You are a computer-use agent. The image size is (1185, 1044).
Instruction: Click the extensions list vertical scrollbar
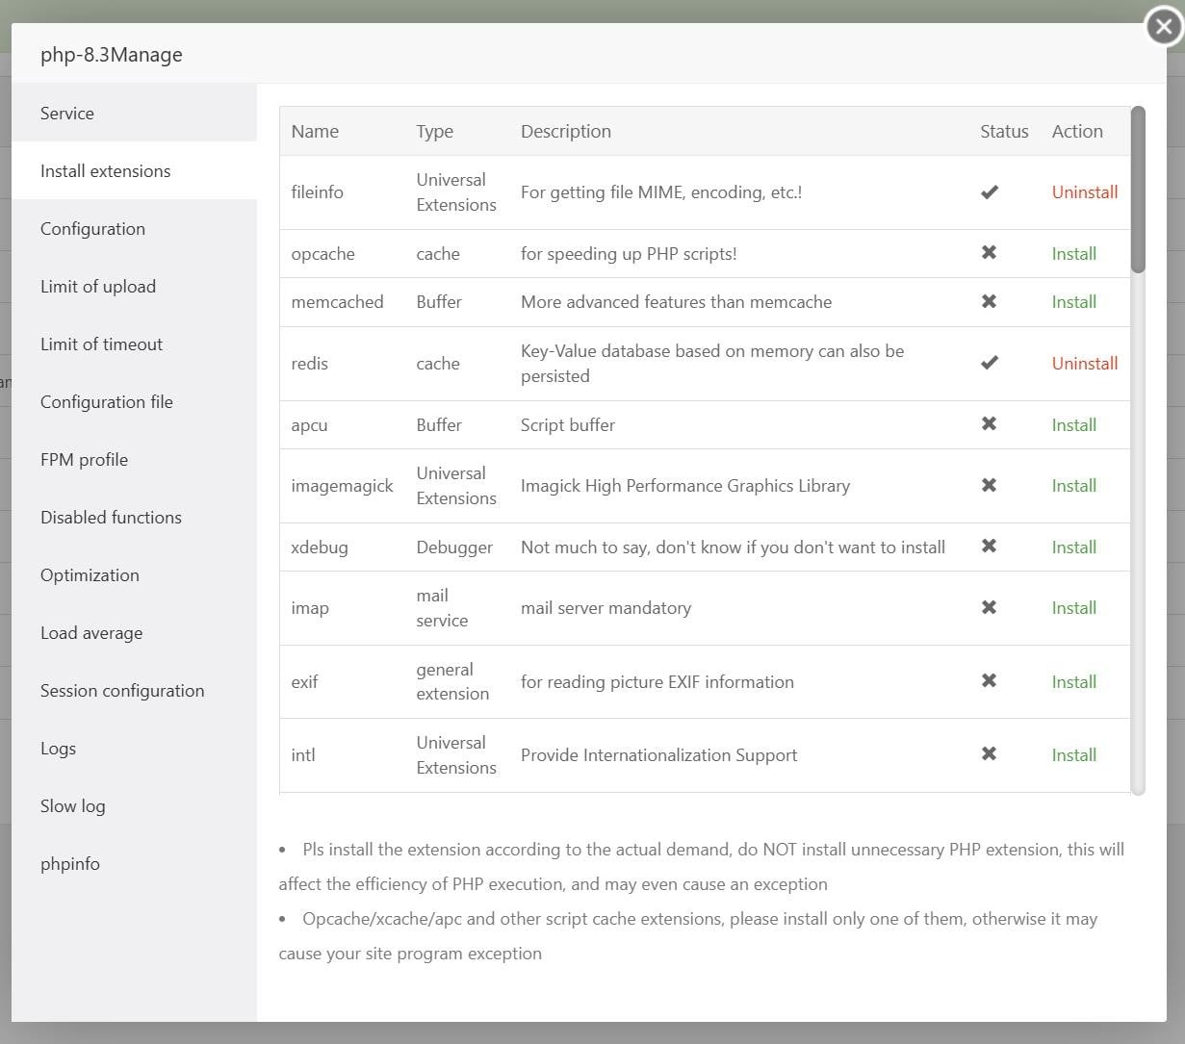coord(1138,190)
